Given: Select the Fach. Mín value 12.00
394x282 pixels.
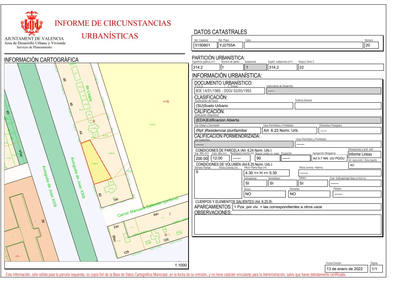Looking at the screenshot, I should [220, 158].
